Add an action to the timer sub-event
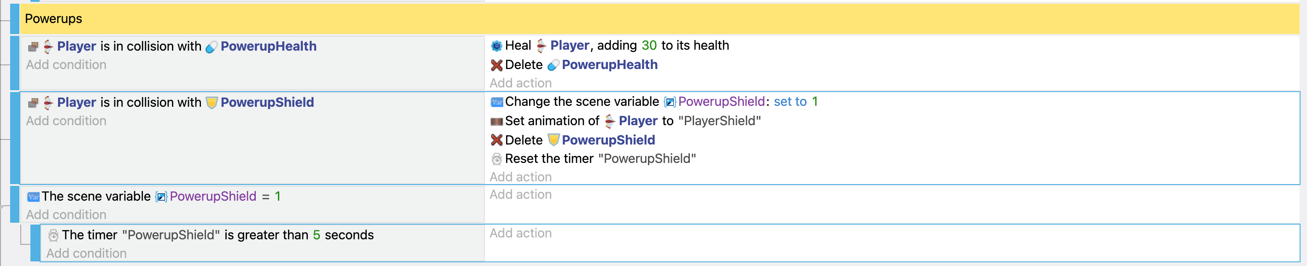This screenshot has width=1307, height=266. pyautogui.click(x=520, y=233)
